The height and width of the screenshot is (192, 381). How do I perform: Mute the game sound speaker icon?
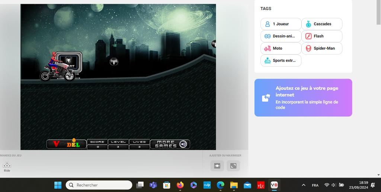tap(183, 144)
